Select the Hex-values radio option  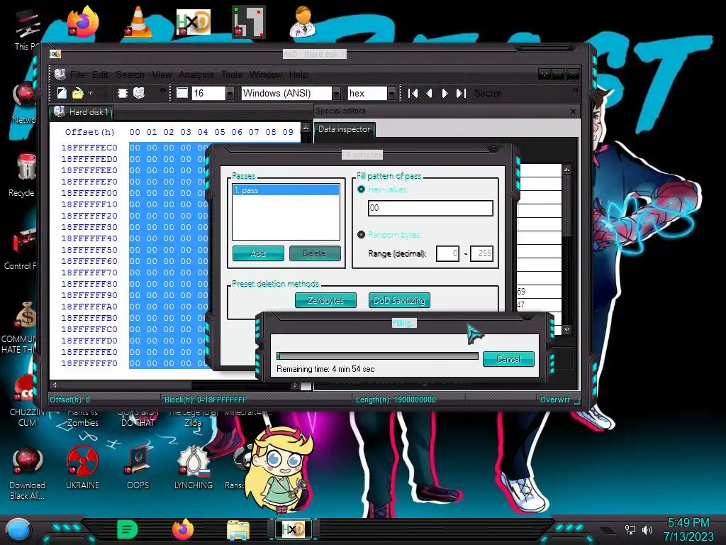pyautogui.click(x=361, y=189)
